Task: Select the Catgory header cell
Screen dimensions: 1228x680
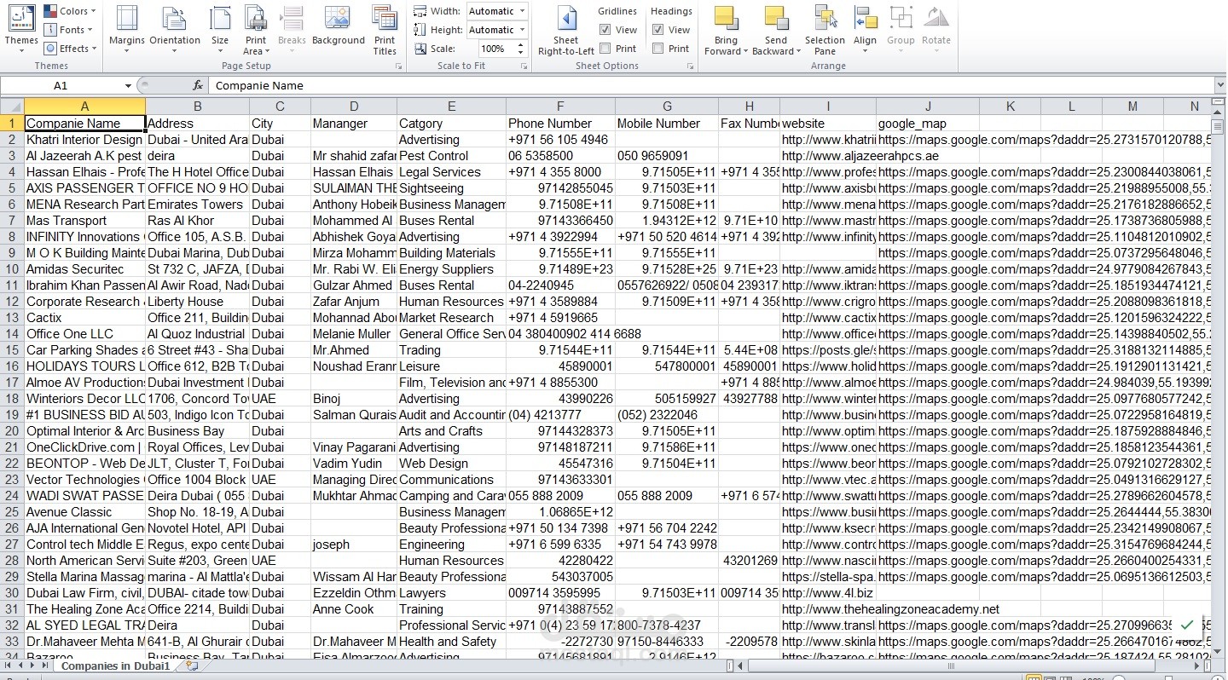Action: pyautogui.click(x=452, y=124)
